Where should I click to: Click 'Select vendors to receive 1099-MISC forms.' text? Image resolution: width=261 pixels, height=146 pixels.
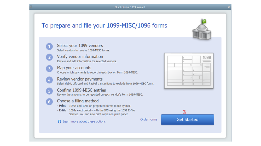click(x=83, y=50)
